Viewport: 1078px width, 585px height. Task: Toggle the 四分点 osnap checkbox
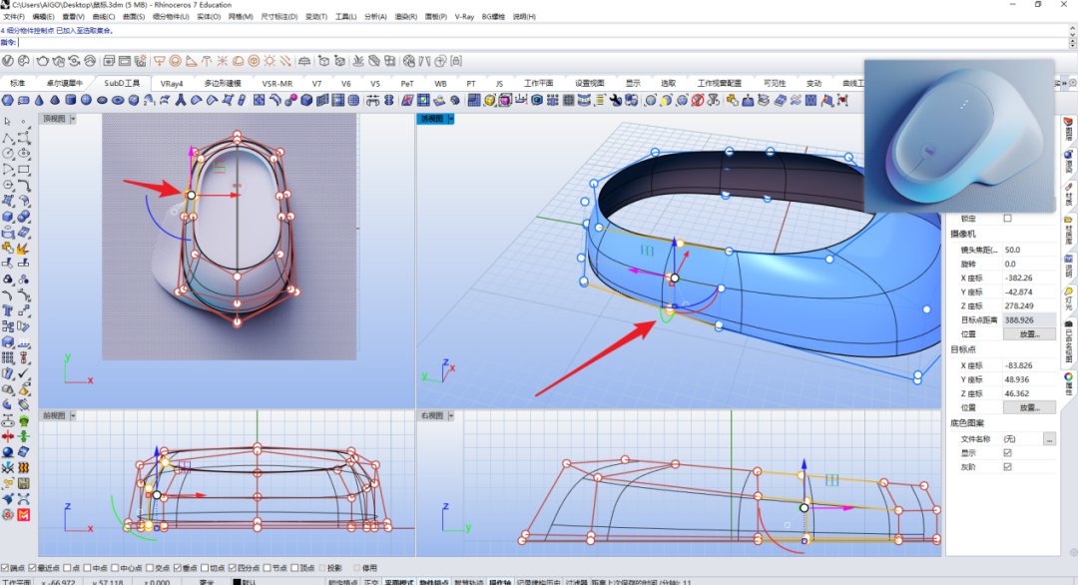tap(233, 568)
